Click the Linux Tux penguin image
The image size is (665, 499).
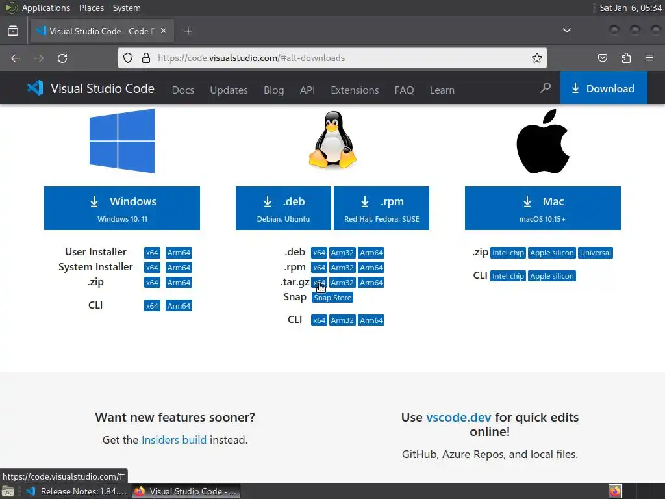pos(332,140)
